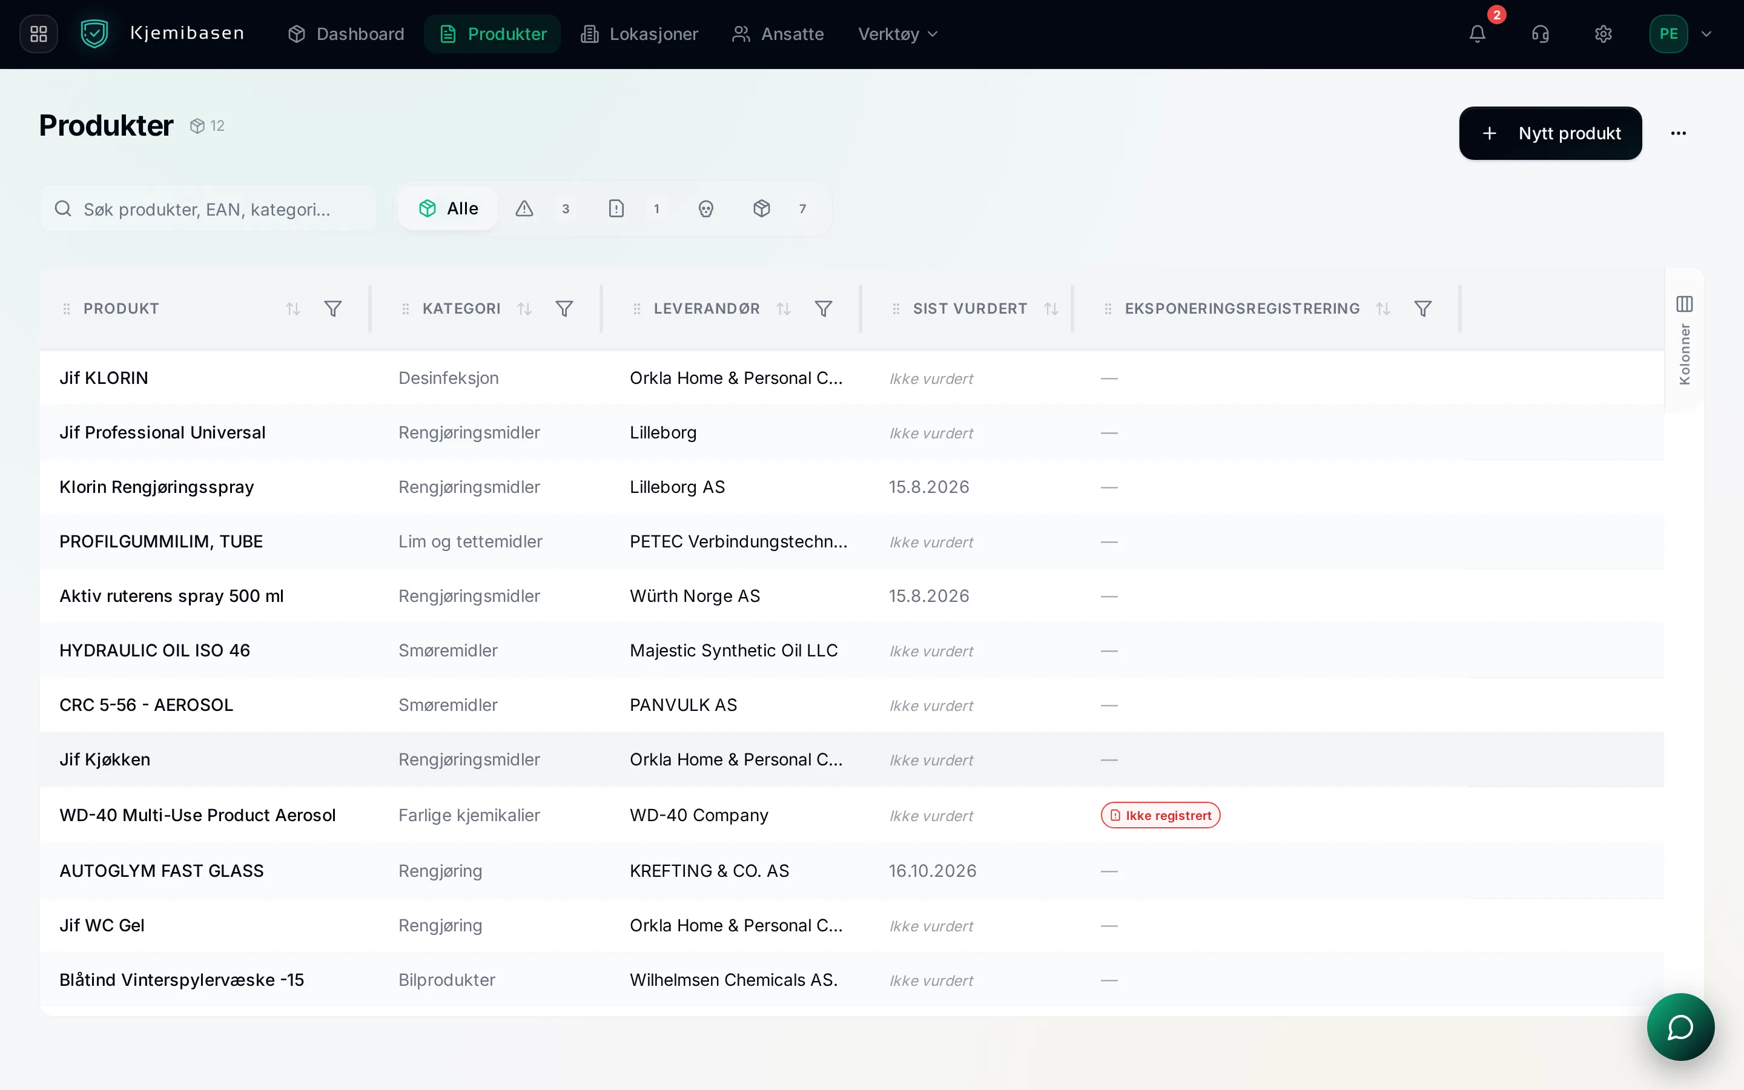Click Lim og tettemidler category cell
1744x1090 pixels.
point(471,541)
